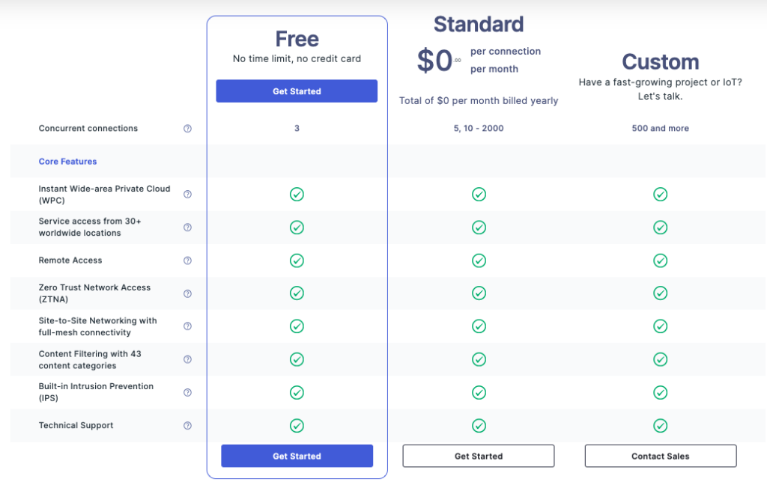Click help icon next to Concurrent connections
The width and height of the screenshot is (767, 485).
[187, 129]
